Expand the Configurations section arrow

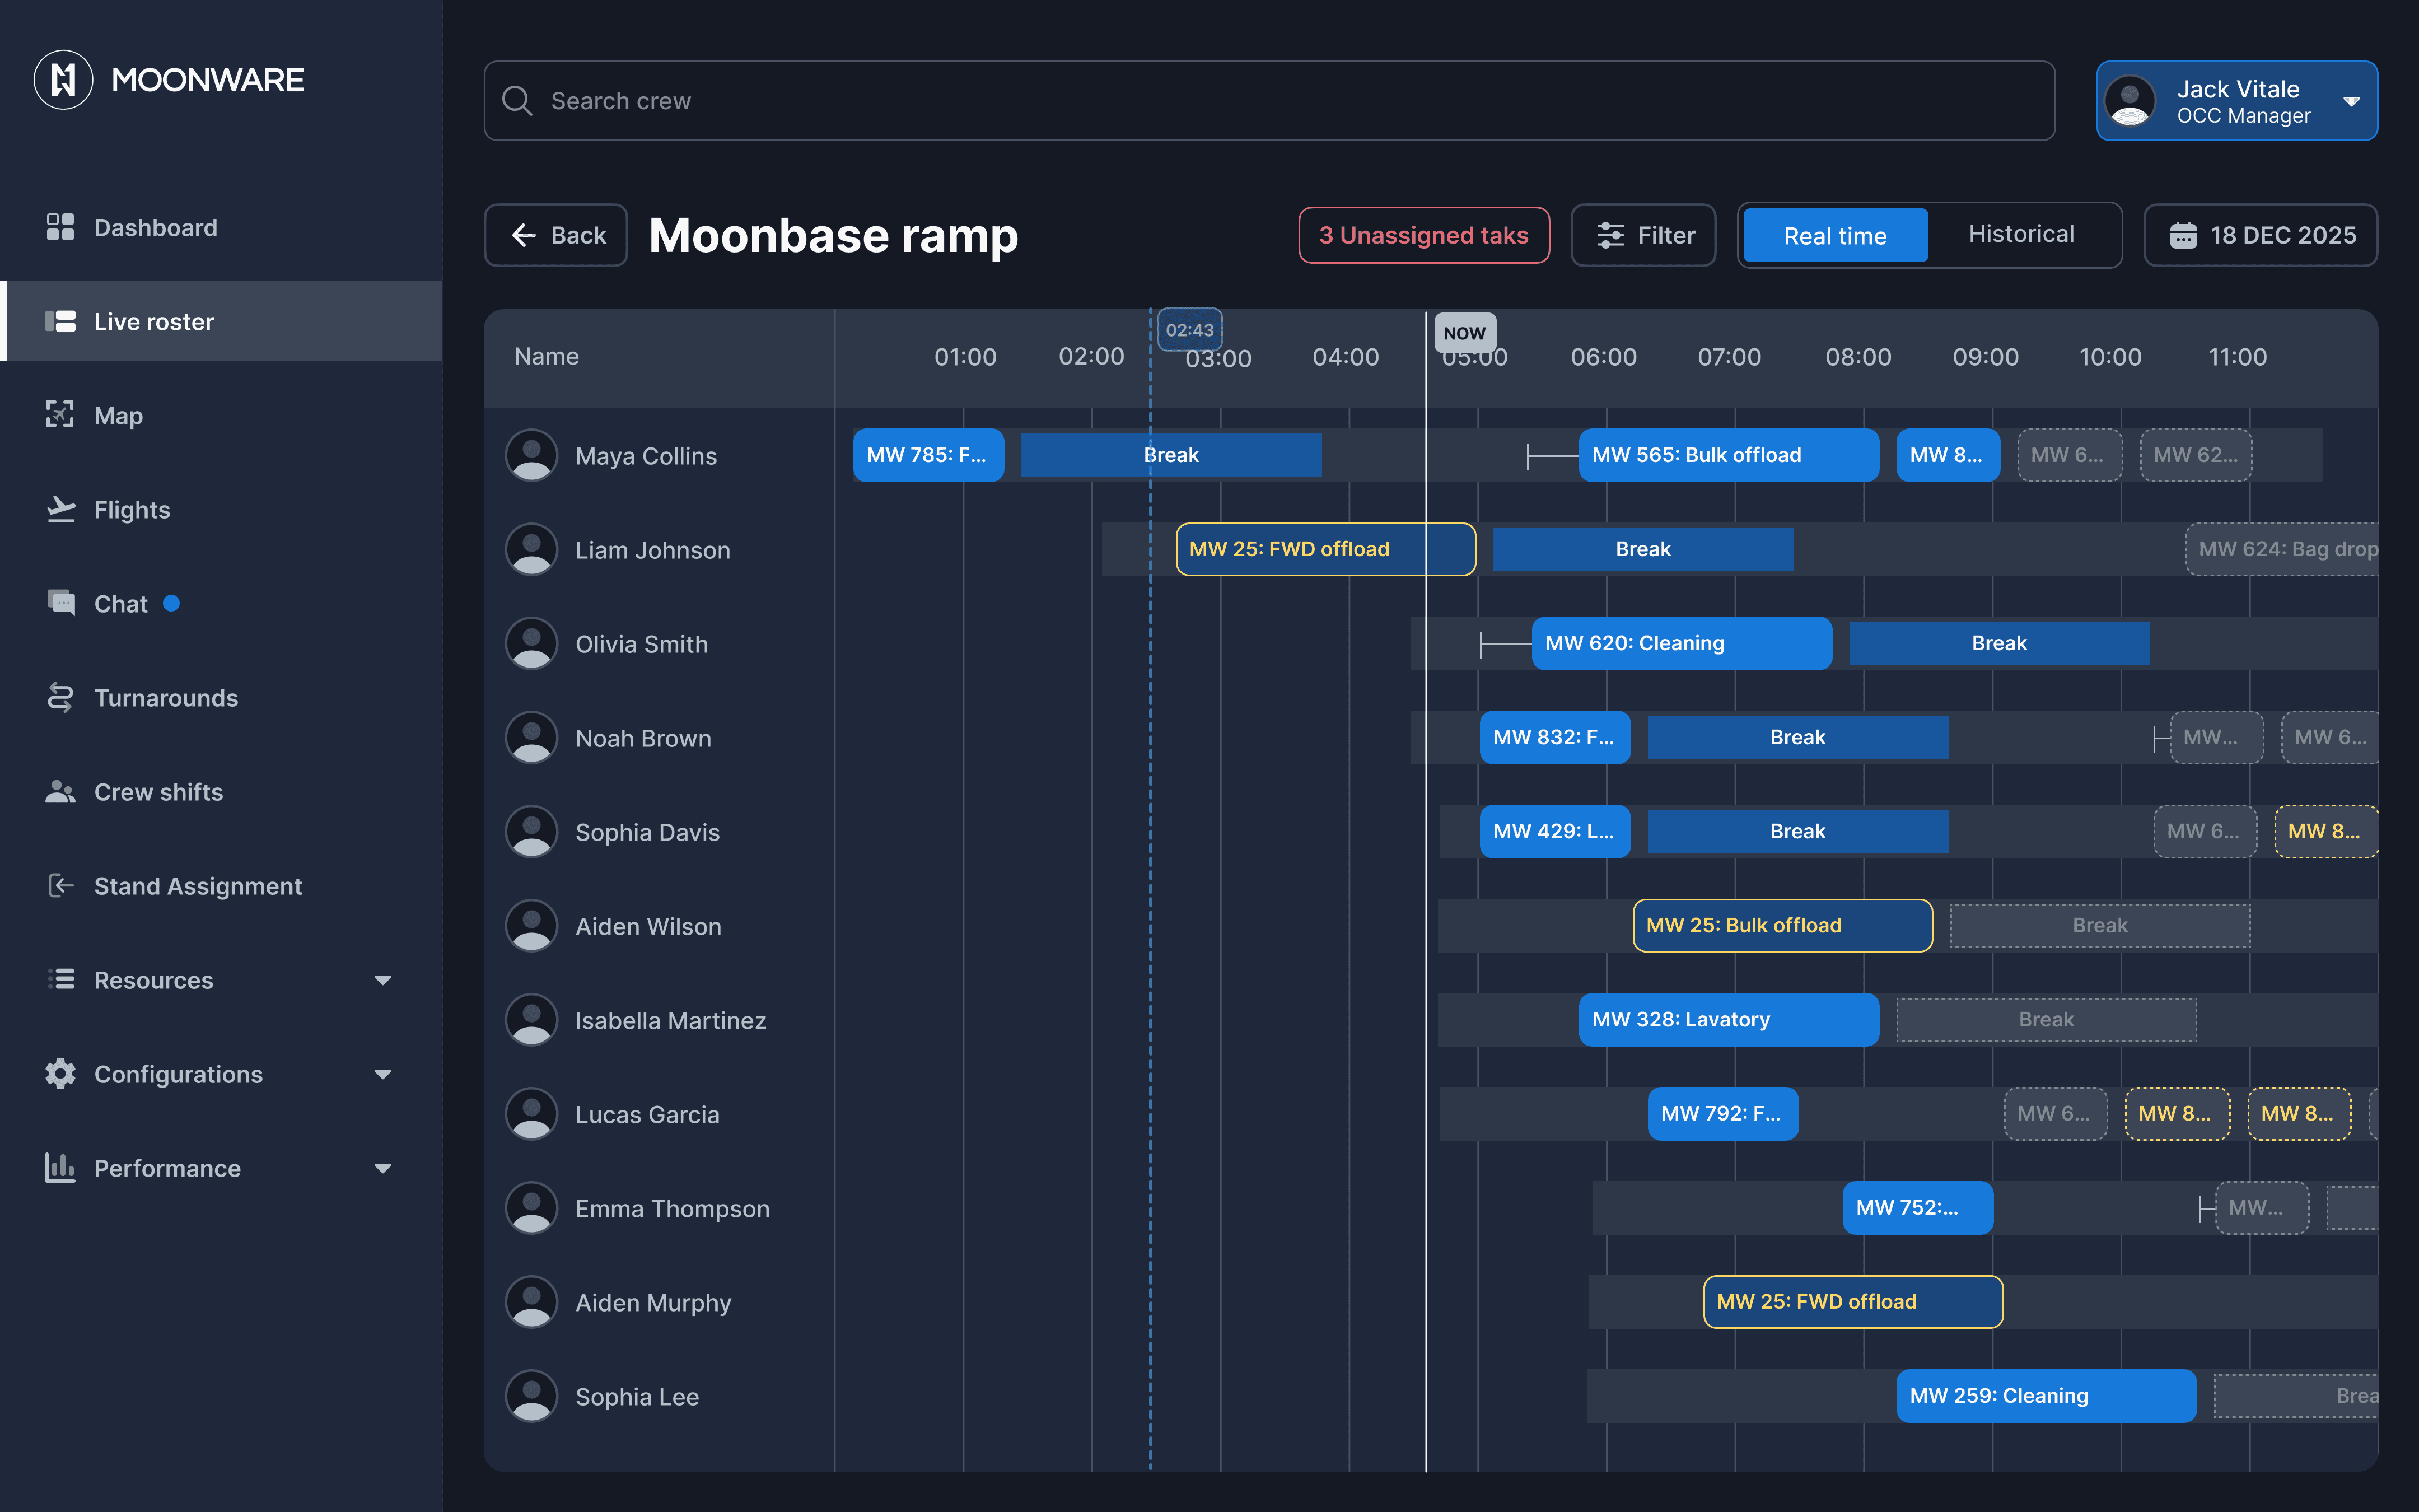(382, 1074)
